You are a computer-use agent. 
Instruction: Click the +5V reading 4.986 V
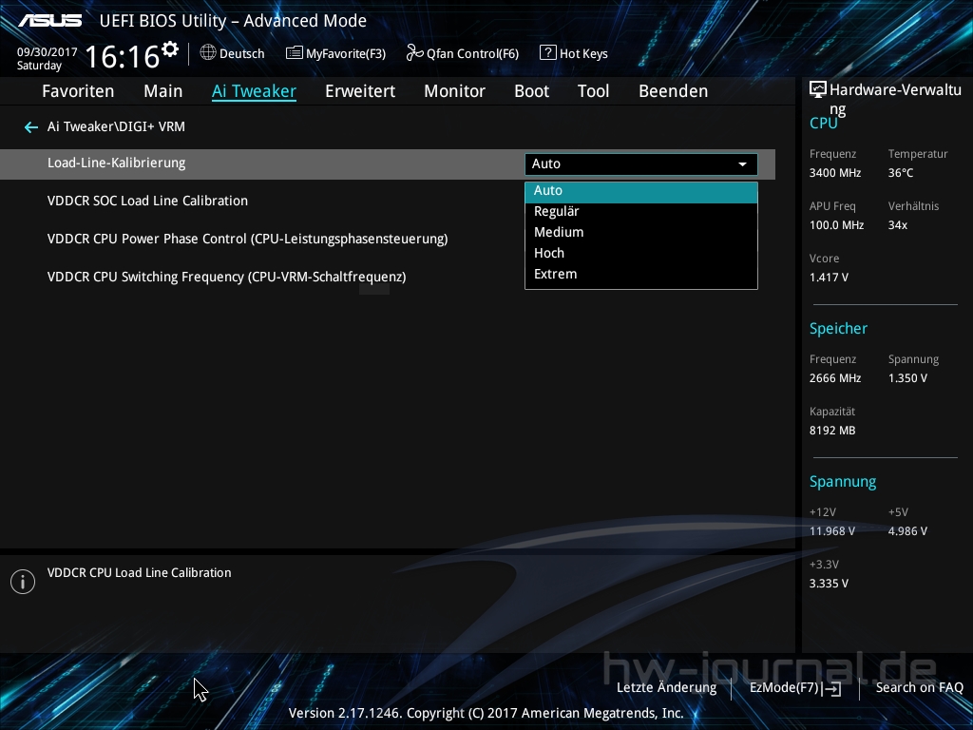coord(907,531)
